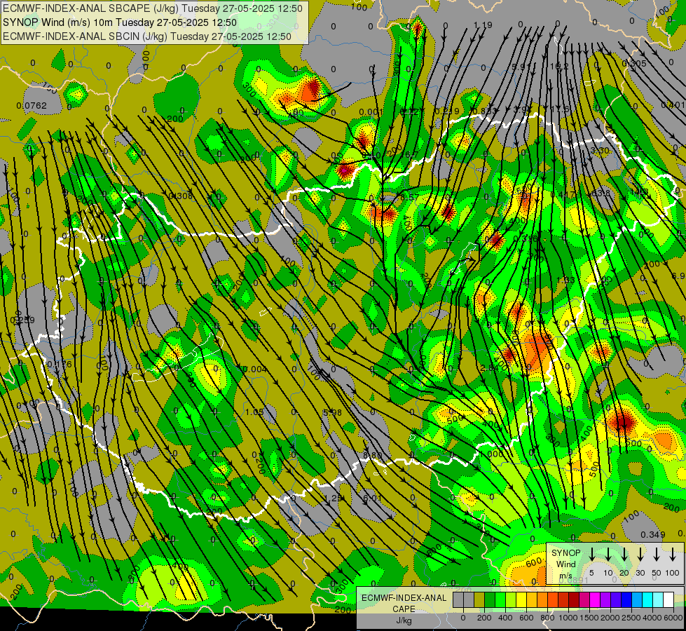Pick the yellow-green swatch in CAPE legend
686x631 pixels.
pyautogui.click(x=511, y=599)
